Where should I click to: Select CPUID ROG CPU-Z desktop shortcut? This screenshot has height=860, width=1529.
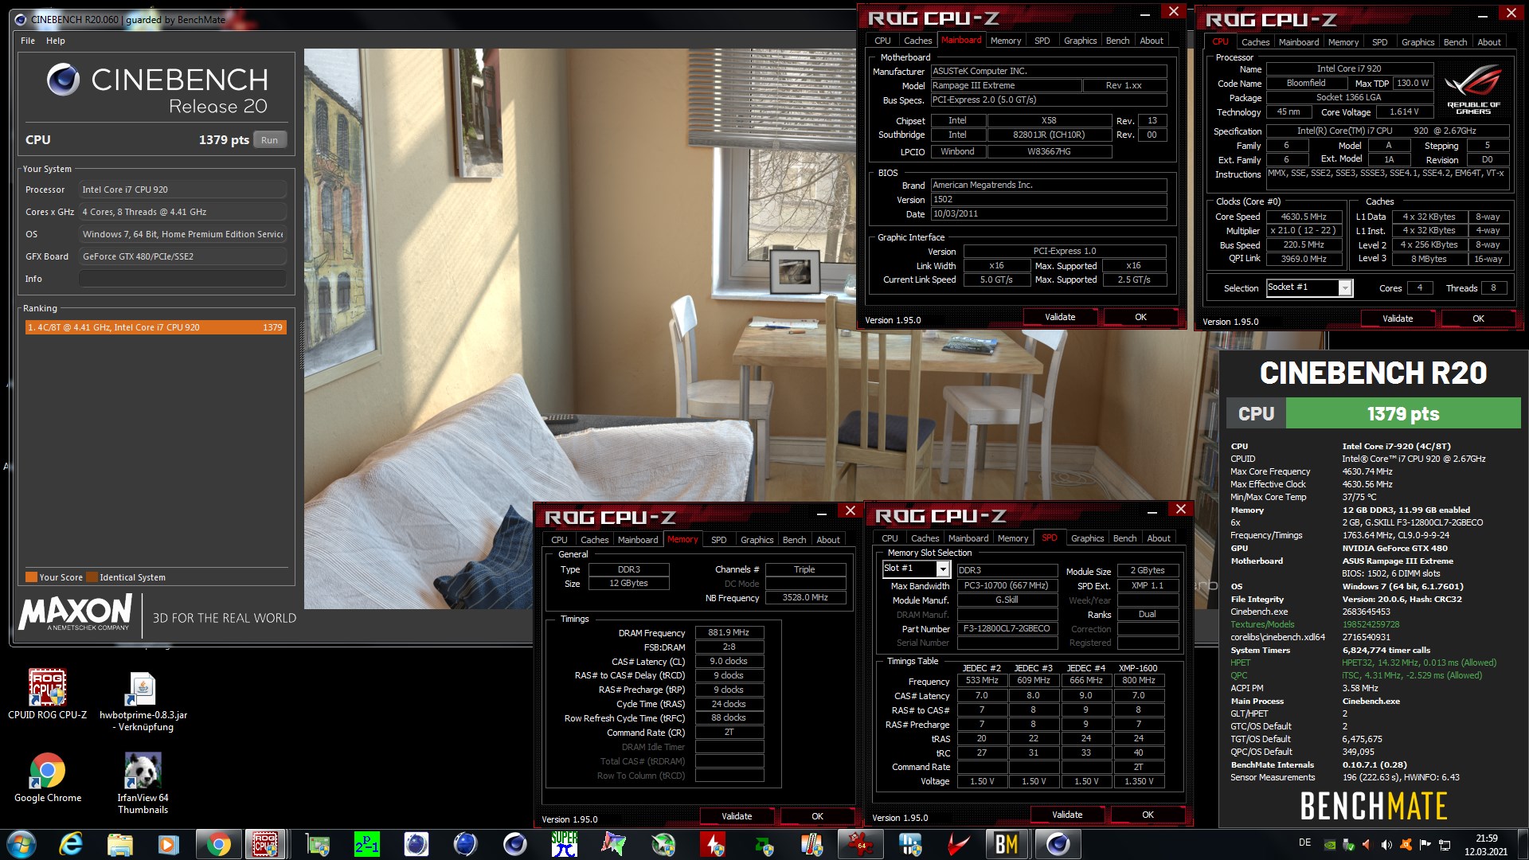pyautogui.click(x=48, y=695)
